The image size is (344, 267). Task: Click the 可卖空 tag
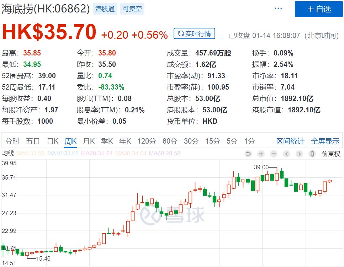(132, 9)
